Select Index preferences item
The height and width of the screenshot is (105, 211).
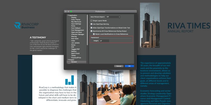tap(73, 41)
